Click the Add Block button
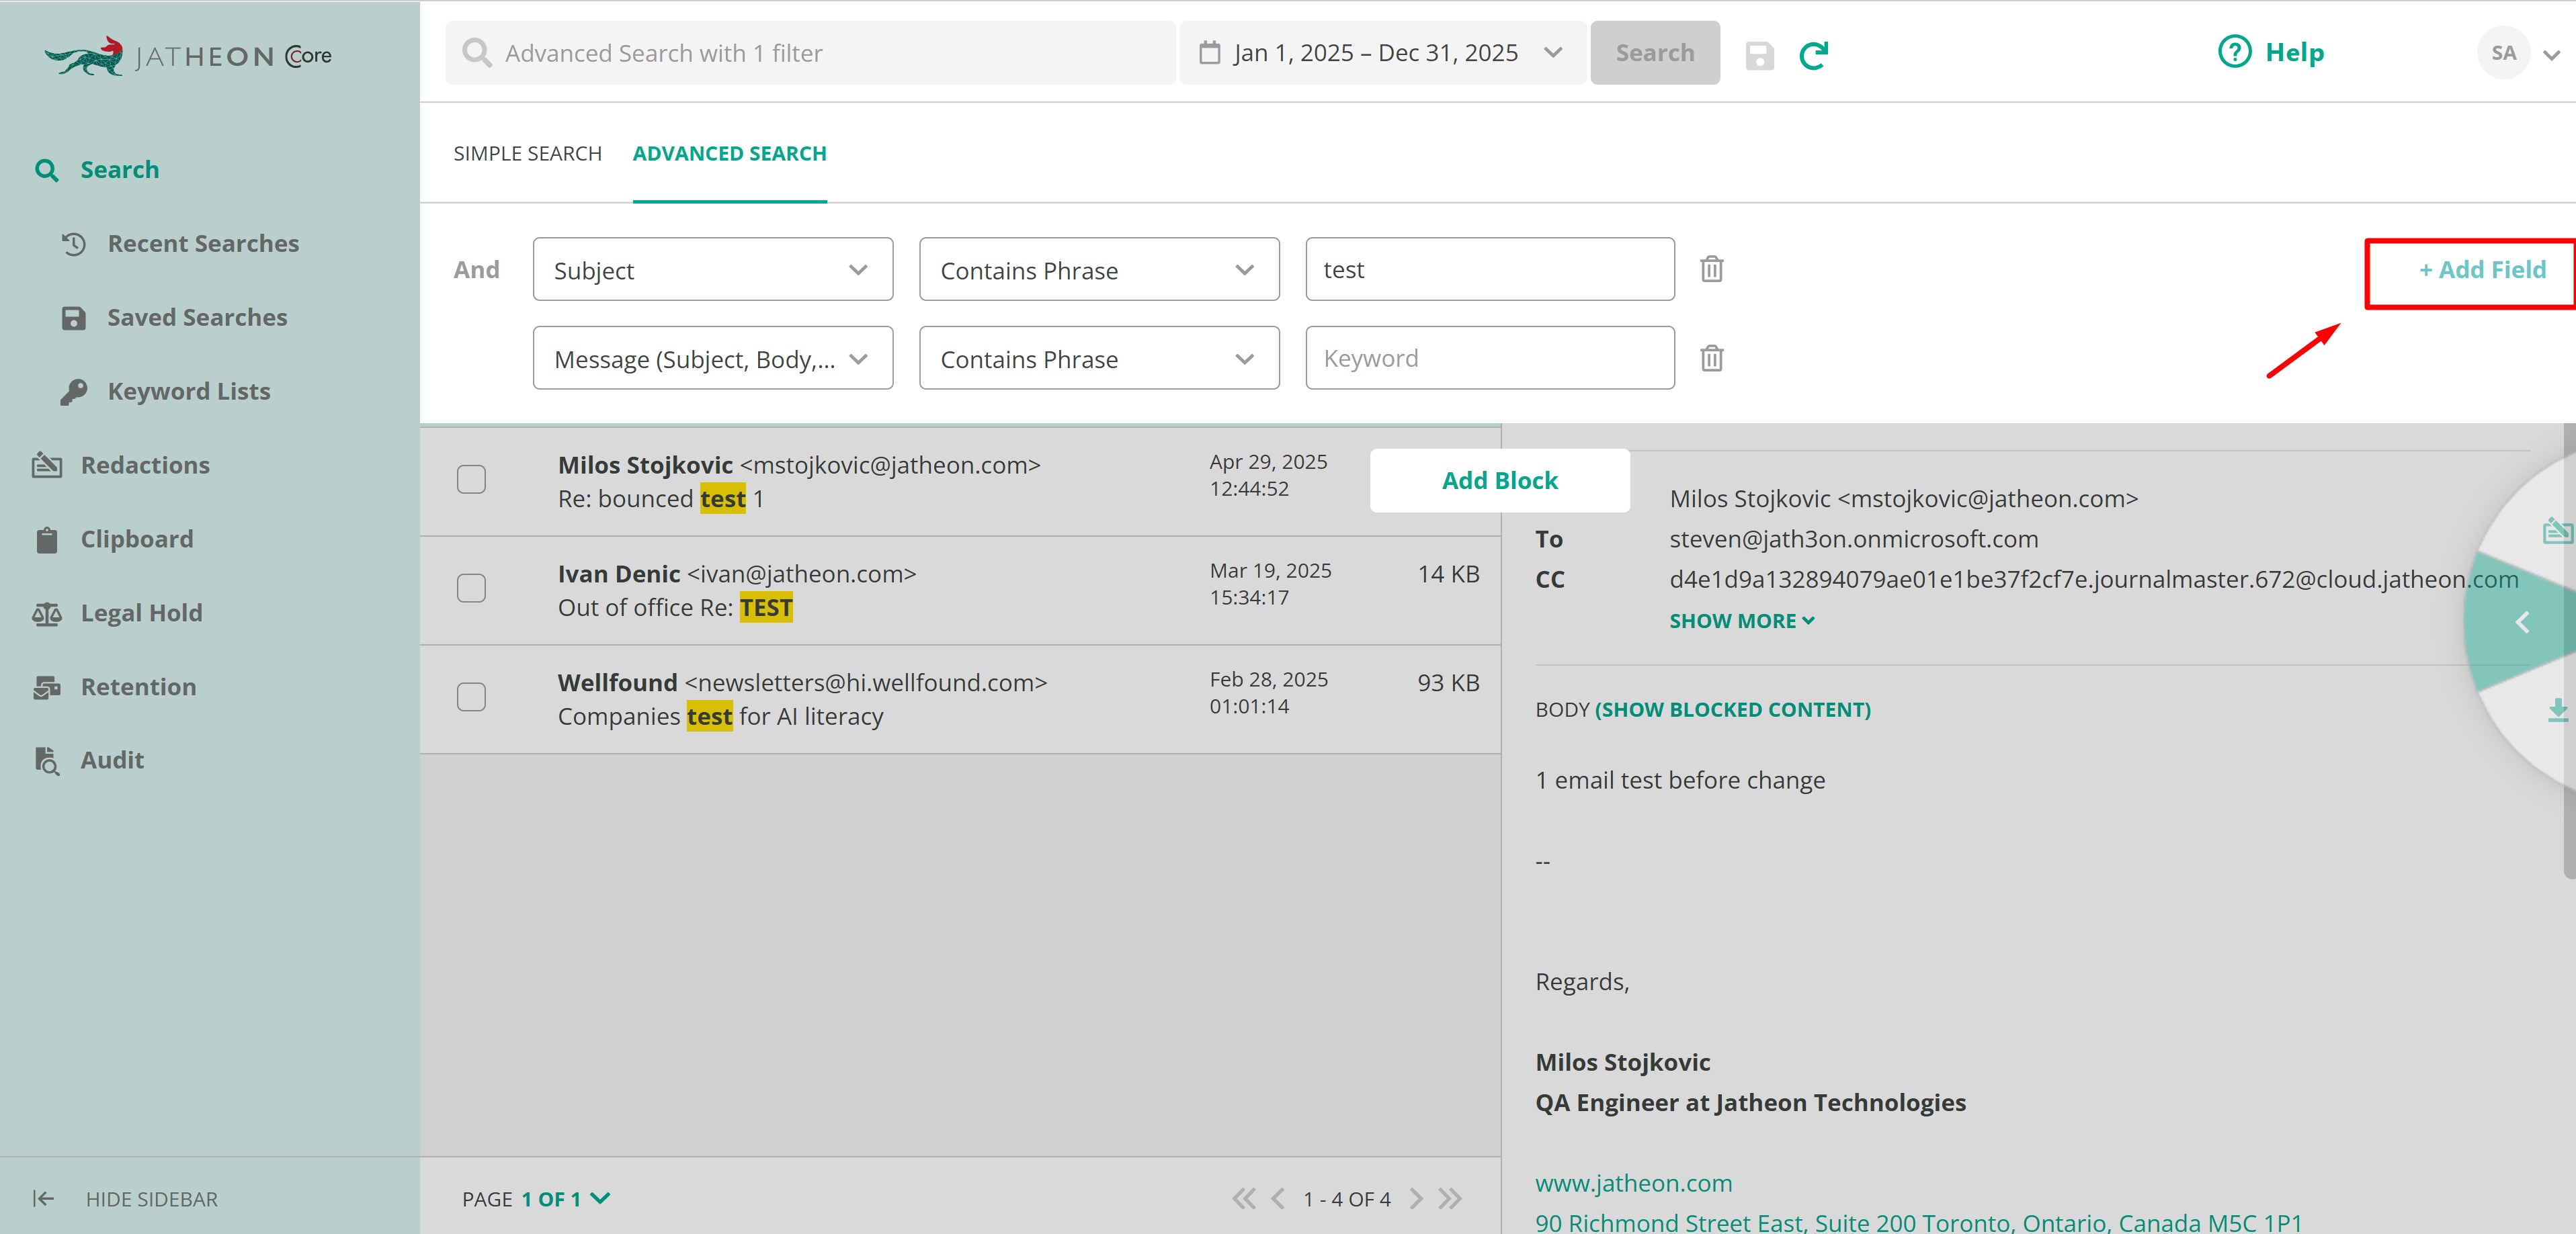The width and height of the screenshot is (2576, 1234). point(1499,480)
